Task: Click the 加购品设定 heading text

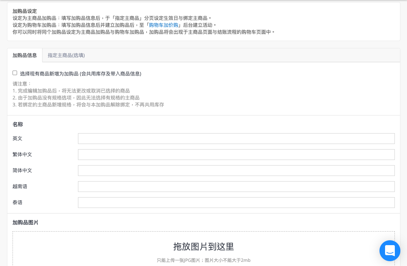Action: click(25, 11)
